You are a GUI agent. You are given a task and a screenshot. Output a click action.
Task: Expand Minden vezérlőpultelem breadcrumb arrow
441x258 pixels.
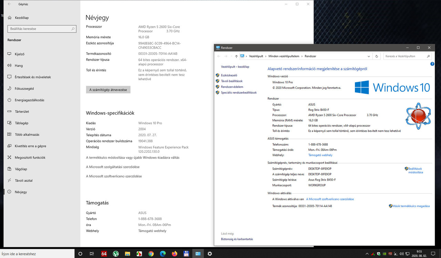point(302,56)
